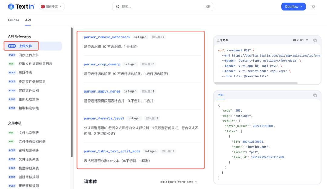This screenshot has height=189, width=327.
Task: Click the search magnifier icon
Action: point(118,7)
